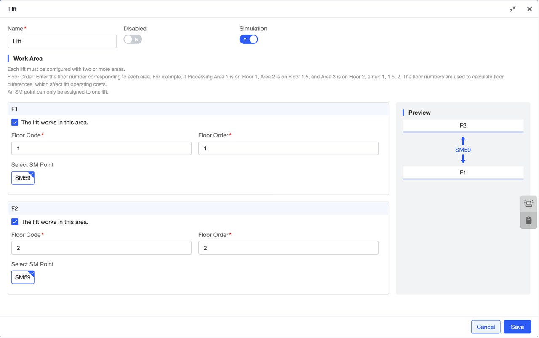
Task: Deselect SM59 point in F2 section
Action: pyautogui.click(x=23, y=277)
